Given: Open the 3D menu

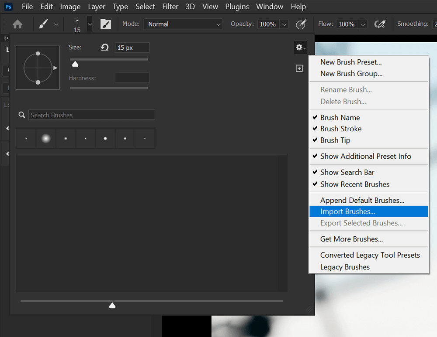Looking at the screenshot, I should (190, 7).
